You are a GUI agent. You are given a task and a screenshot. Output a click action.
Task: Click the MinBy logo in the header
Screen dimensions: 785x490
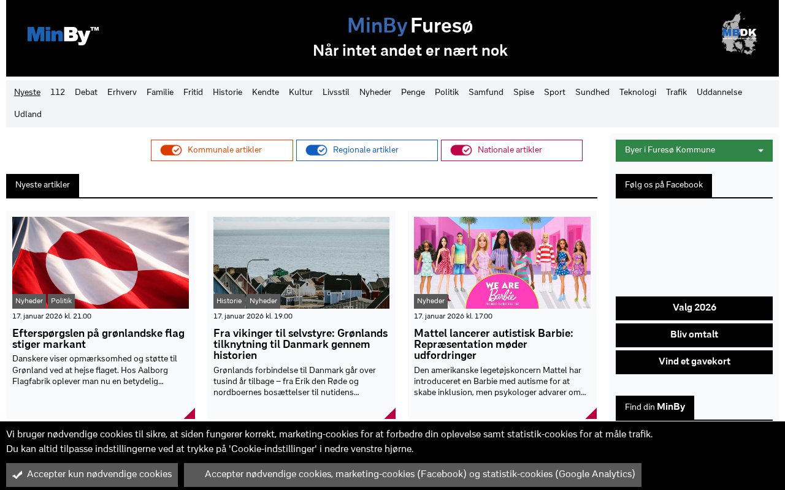click(63, 36)
